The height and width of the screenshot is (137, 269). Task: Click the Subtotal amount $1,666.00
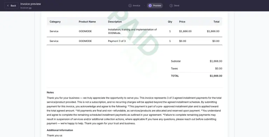click(216, 61)
